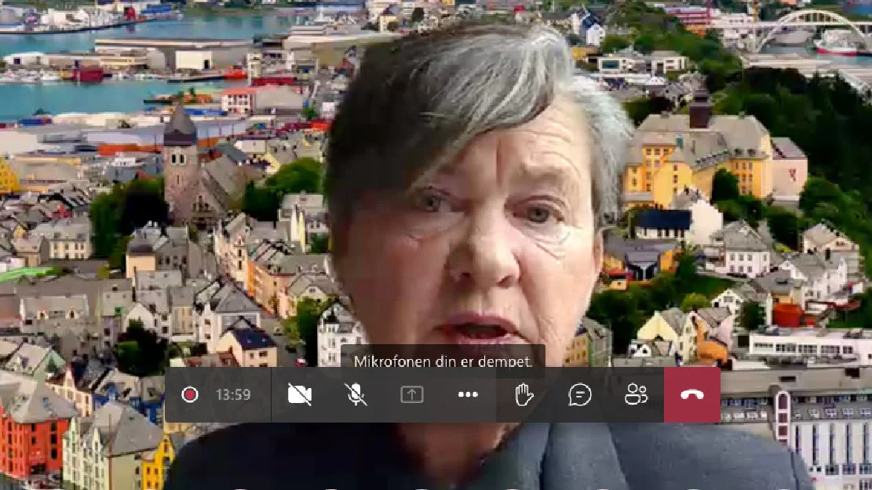Click the muted microphone icon
The image size is (872, 490).
[356, 394]
